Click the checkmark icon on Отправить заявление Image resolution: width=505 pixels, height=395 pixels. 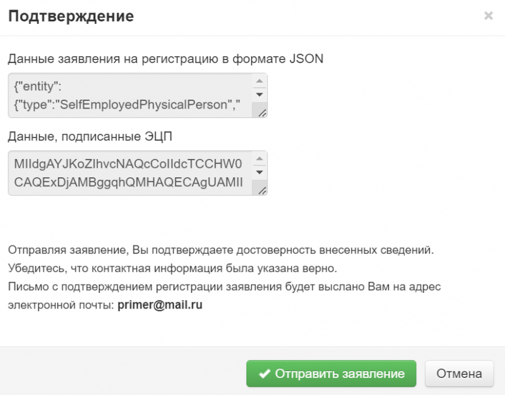264,374
